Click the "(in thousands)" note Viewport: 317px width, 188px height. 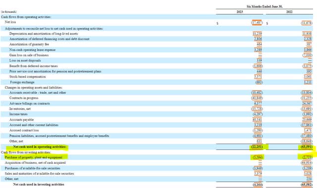(9, 12)
